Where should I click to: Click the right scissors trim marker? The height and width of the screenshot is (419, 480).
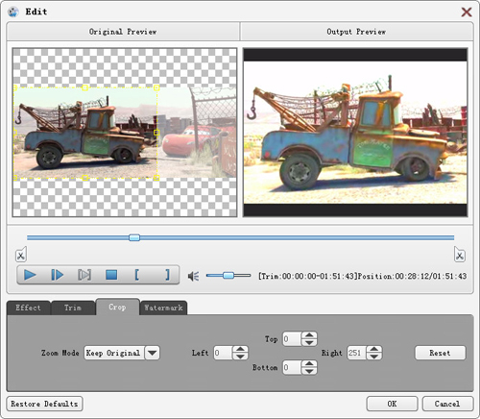pos(460,255)
